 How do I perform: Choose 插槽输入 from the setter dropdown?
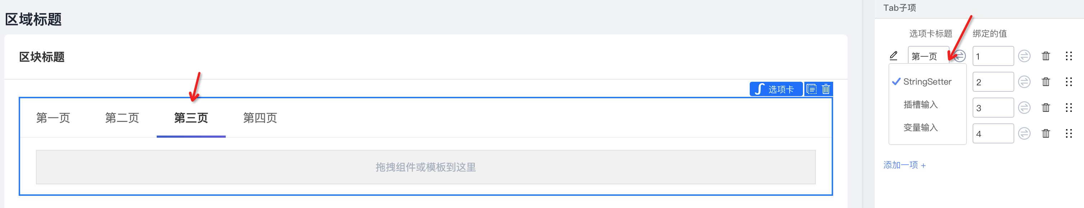pos(921,105)
